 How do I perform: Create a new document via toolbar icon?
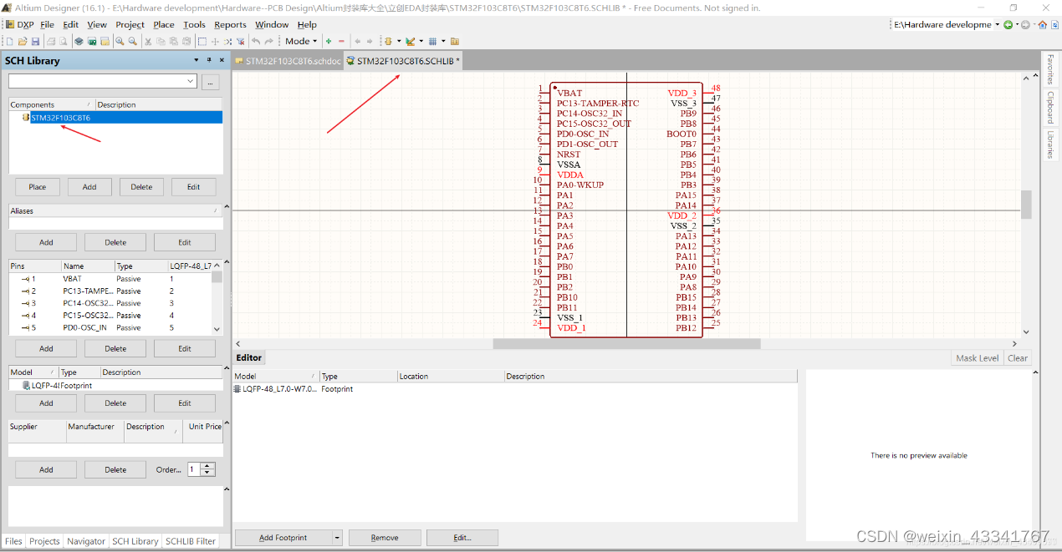click(x=9, y=41)
